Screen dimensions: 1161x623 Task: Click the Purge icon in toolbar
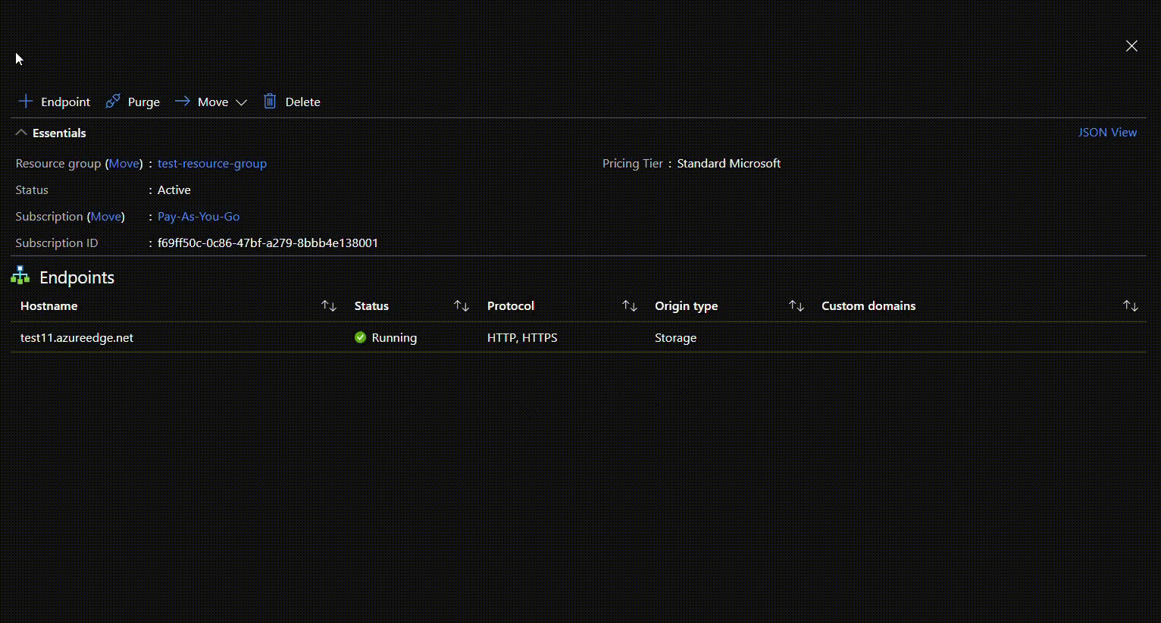point(113,102)
